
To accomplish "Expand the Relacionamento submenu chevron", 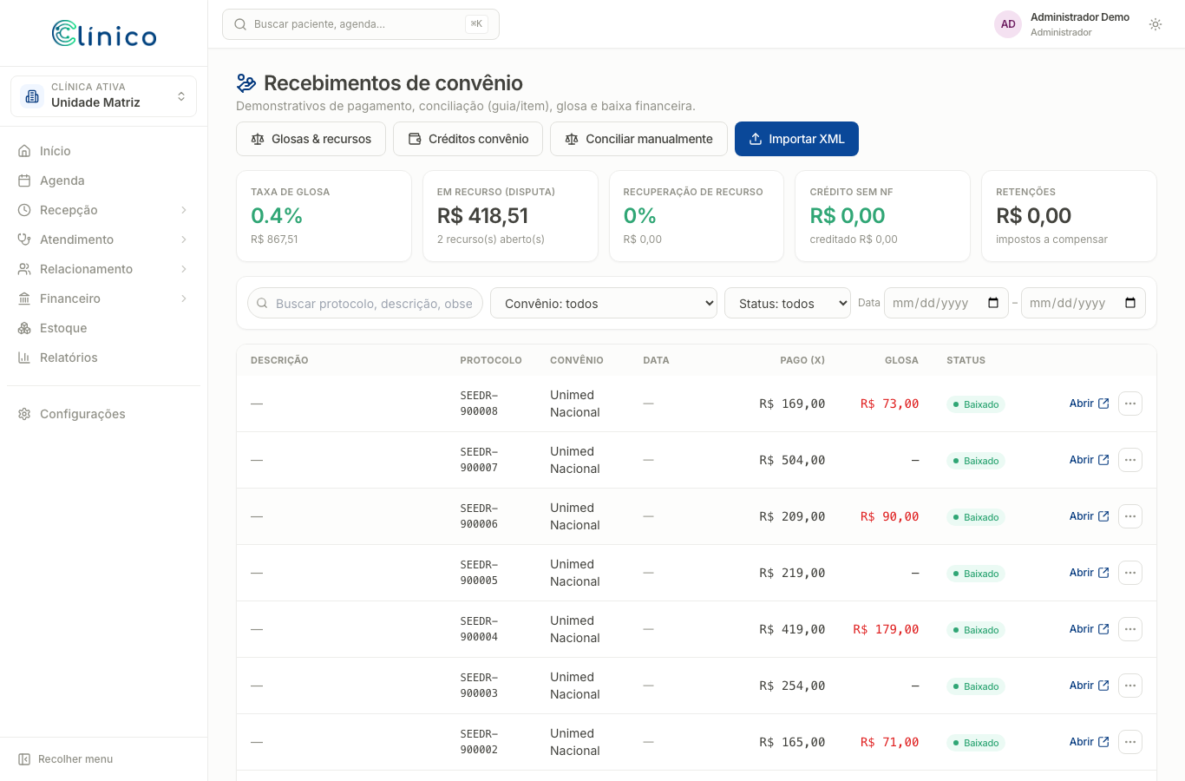I will click(x=184, y=269).
